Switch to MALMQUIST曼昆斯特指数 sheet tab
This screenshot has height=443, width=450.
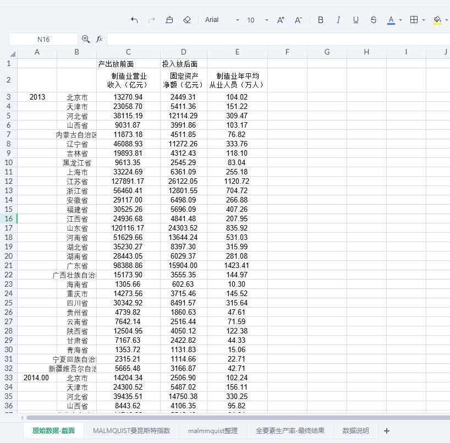tap(131, 431)
